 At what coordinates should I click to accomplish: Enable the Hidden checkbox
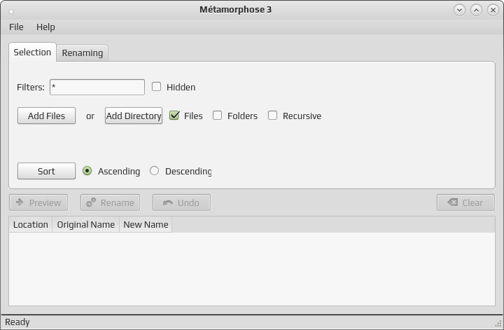click(156, 86)
